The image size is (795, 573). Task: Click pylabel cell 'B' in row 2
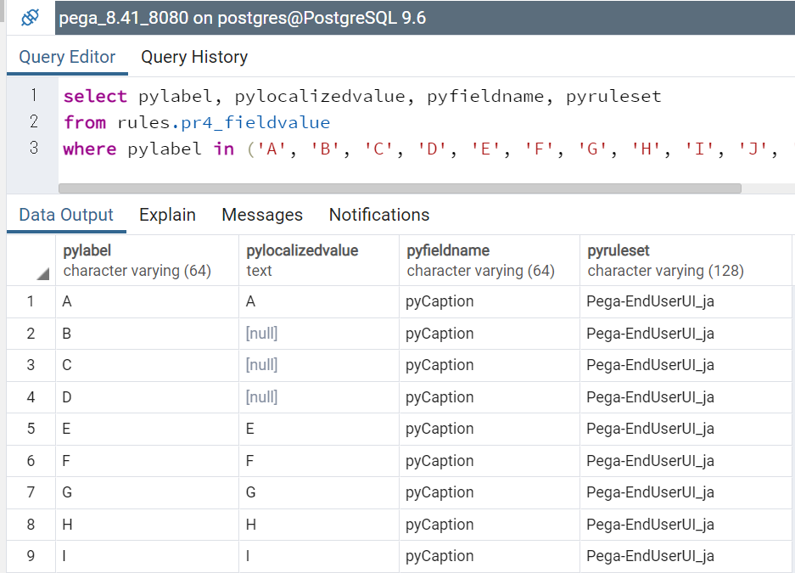(x=147, y=334)
